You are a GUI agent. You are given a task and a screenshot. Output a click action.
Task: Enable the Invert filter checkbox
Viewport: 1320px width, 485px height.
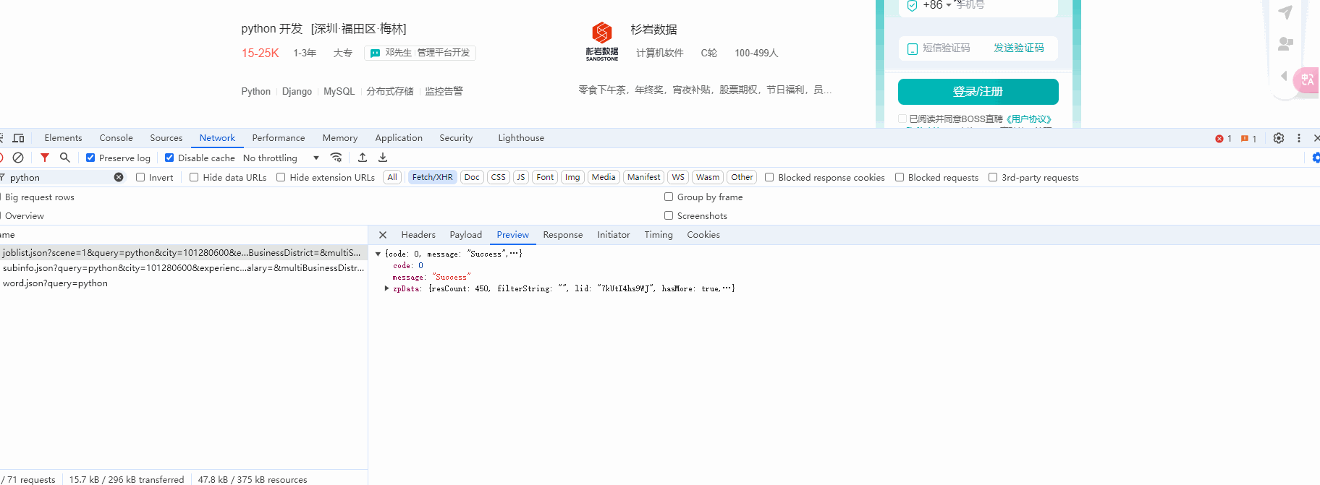click(140, 177)
